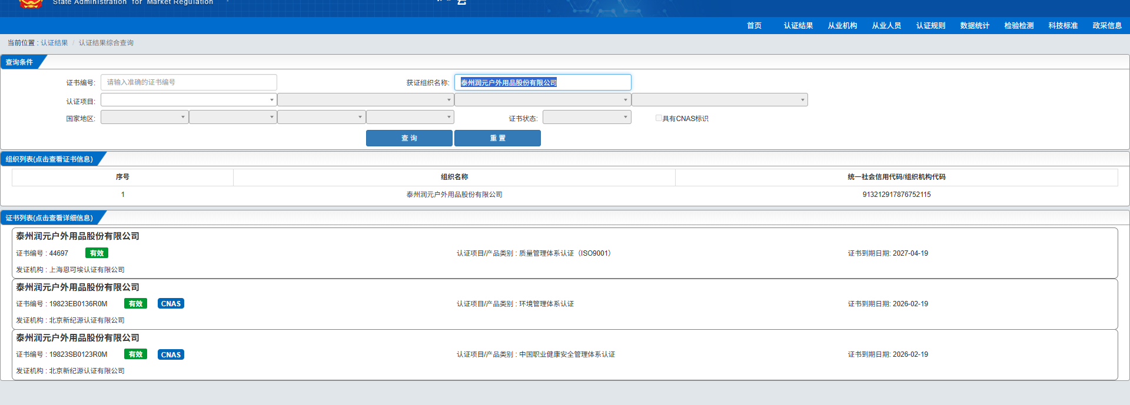This screenshot has height=405, width=1130.
Task: Expand the third 认证项目 dropdown
Action: pyautogui.click(x=543, y=100)
